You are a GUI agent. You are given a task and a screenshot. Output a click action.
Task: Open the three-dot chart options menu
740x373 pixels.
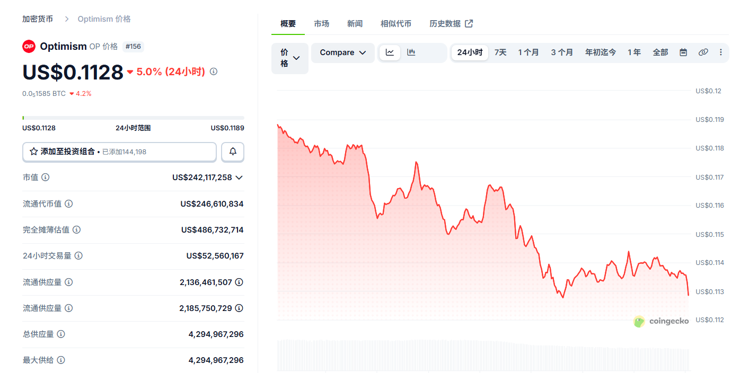[720, 52]
